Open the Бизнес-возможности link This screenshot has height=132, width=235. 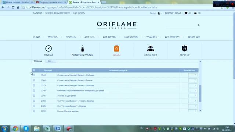58,13
